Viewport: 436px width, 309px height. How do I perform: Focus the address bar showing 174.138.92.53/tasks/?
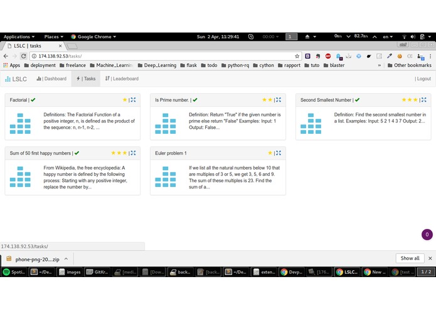pyautogui.click(x=164, y=56)
